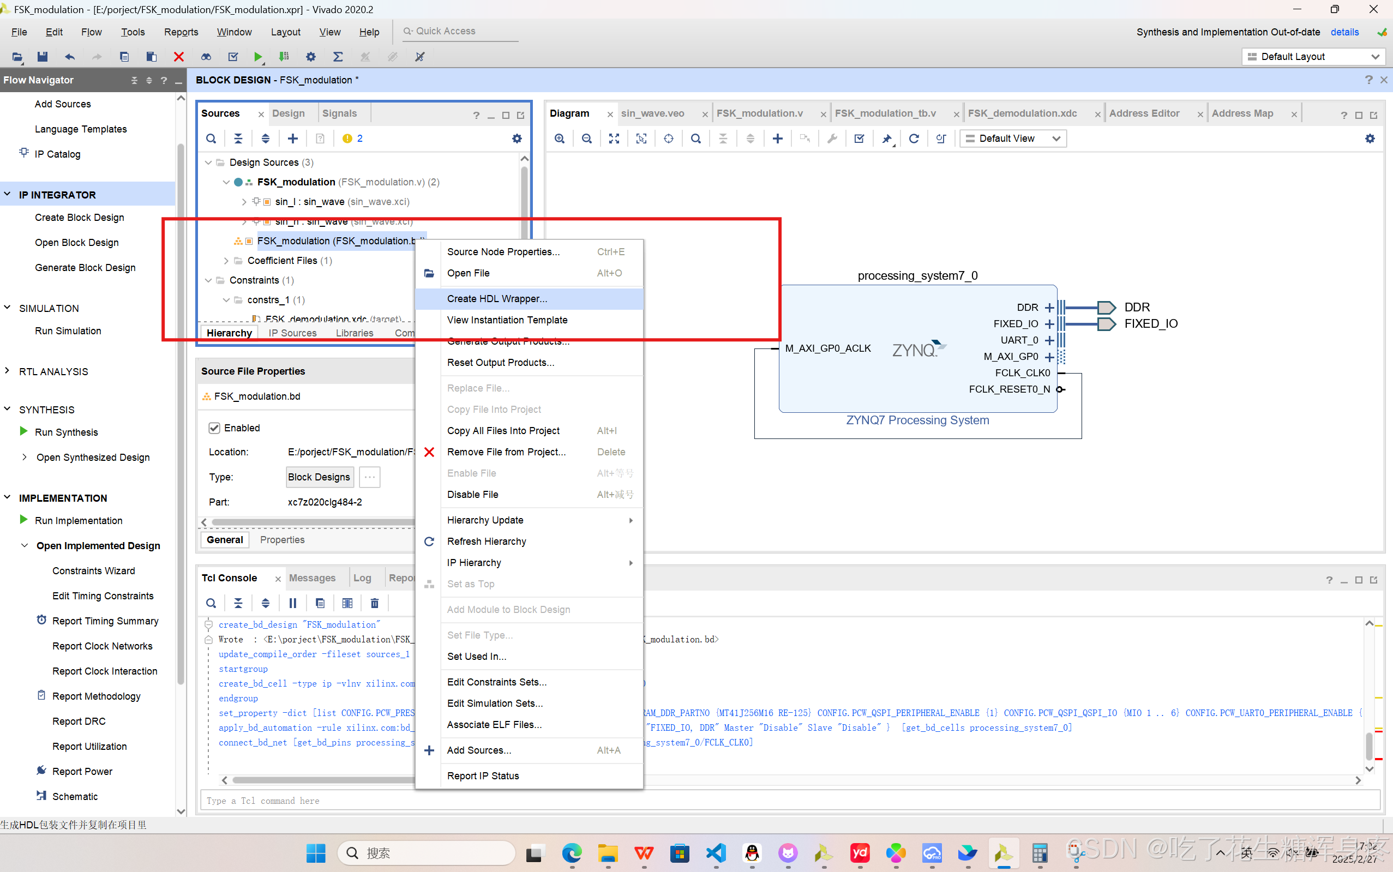
Task: Click the plus Add Sources icon in Sources panel
Action: pos(293,139)
